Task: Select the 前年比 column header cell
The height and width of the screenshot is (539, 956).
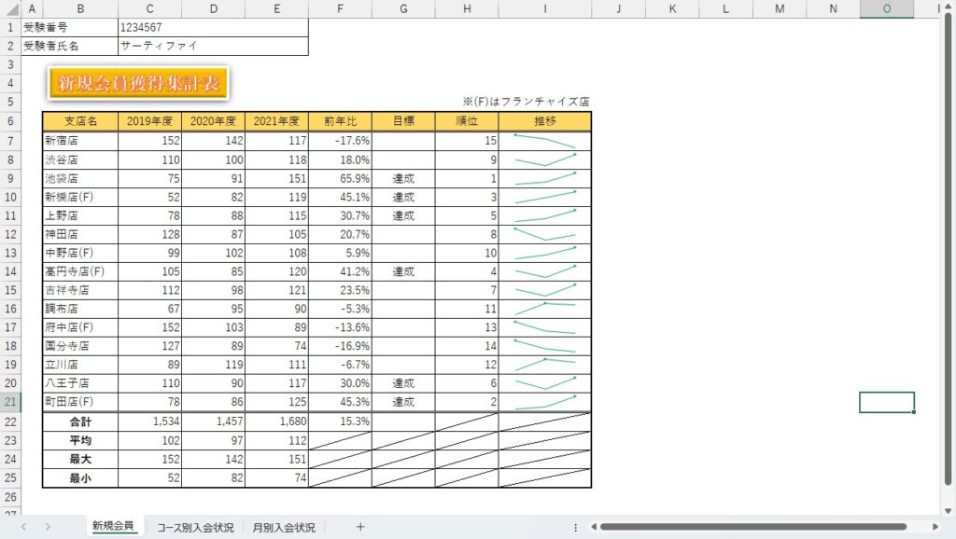Action: (x=340, y=121)
